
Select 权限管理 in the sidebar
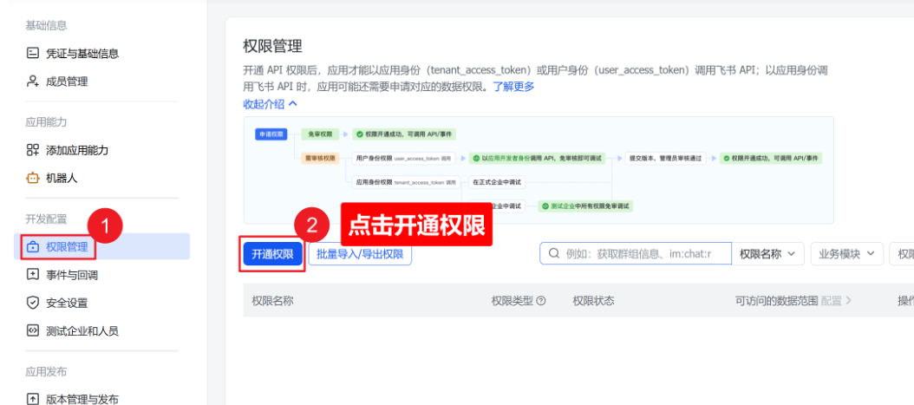pyautogui.click(x=67, y=247)
